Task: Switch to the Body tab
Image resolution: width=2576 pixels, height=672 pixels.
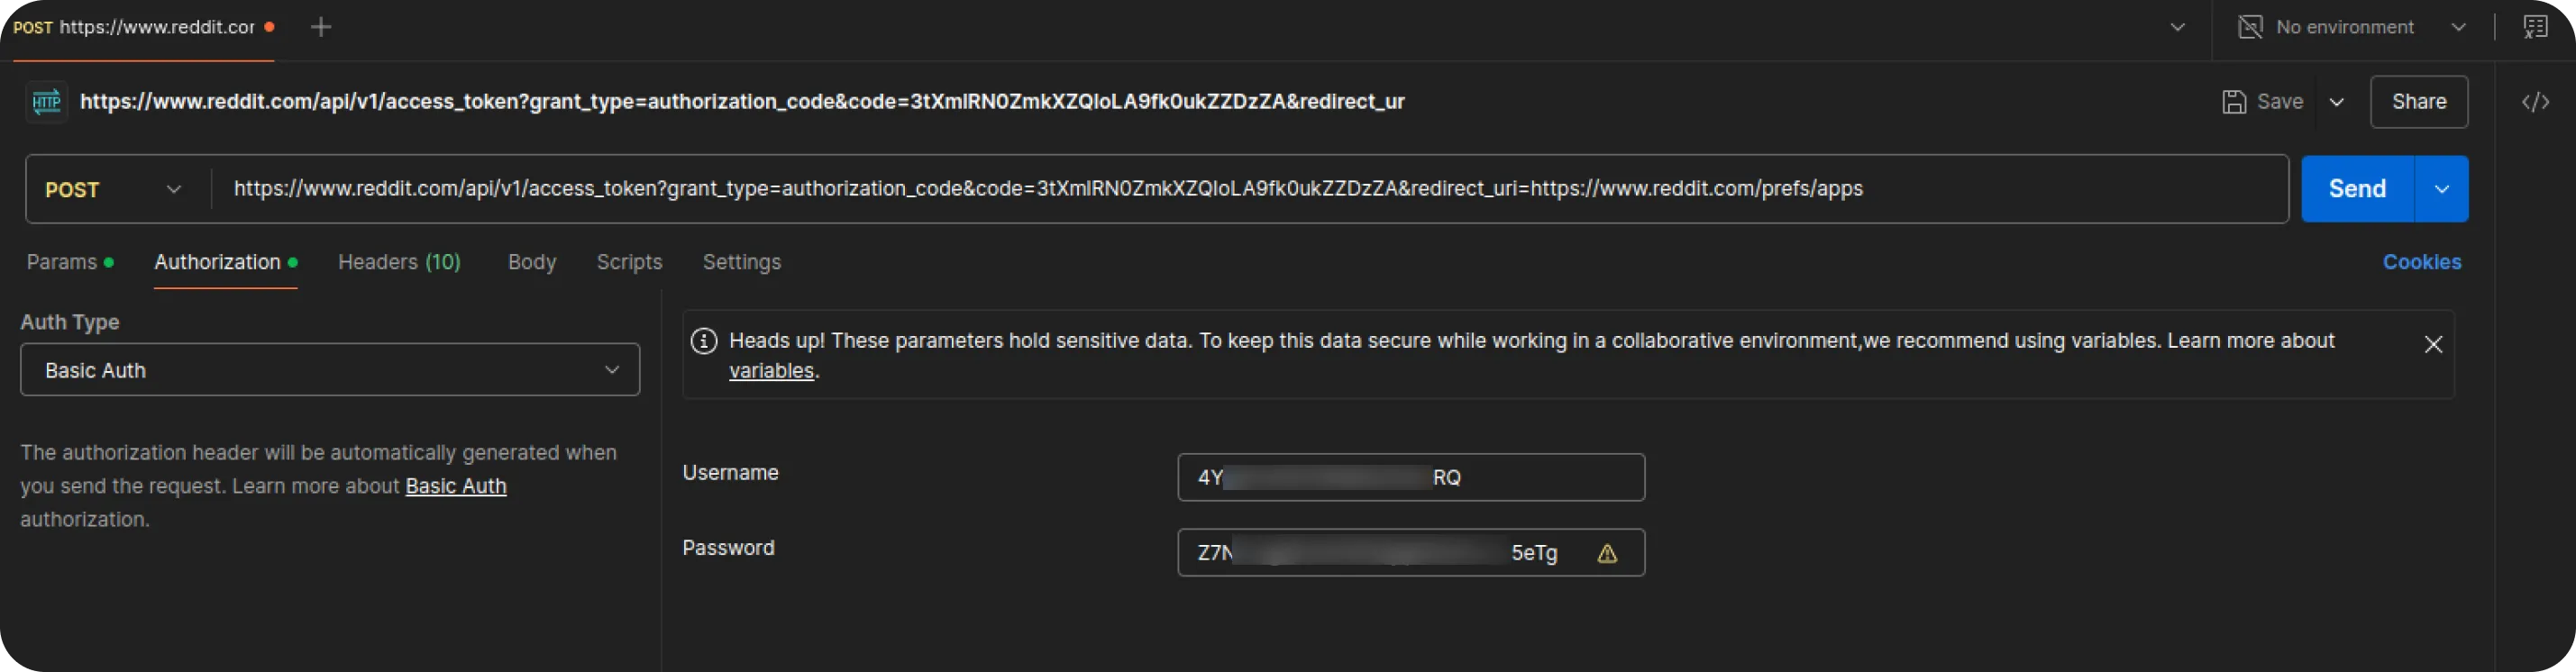Action: tap(532, 262)
